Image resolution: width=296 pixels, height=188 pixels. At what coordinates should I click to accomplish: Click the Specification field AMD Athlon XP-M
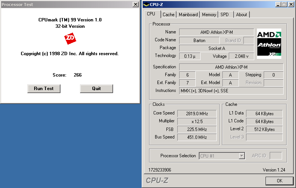coord(231,67)
